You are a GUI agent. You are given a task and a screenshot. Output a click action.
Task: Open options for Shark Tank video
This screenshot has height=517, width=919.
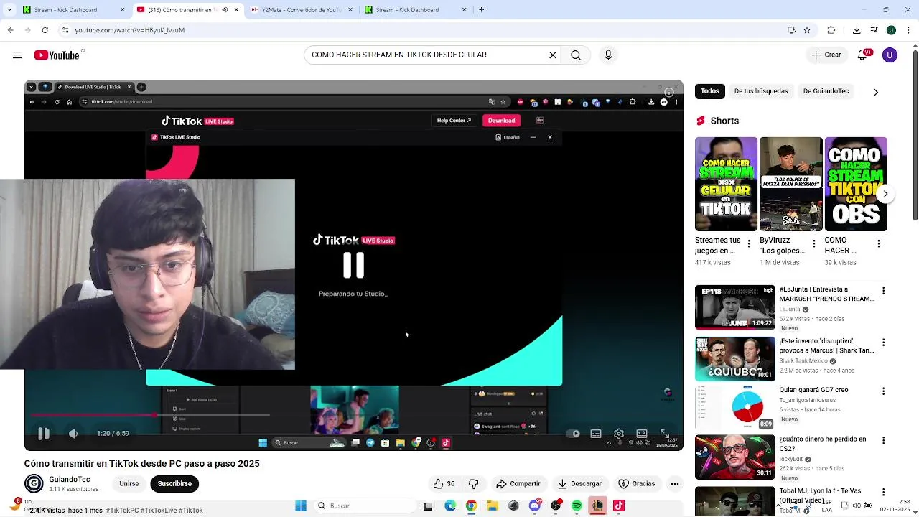pos(883,343)
